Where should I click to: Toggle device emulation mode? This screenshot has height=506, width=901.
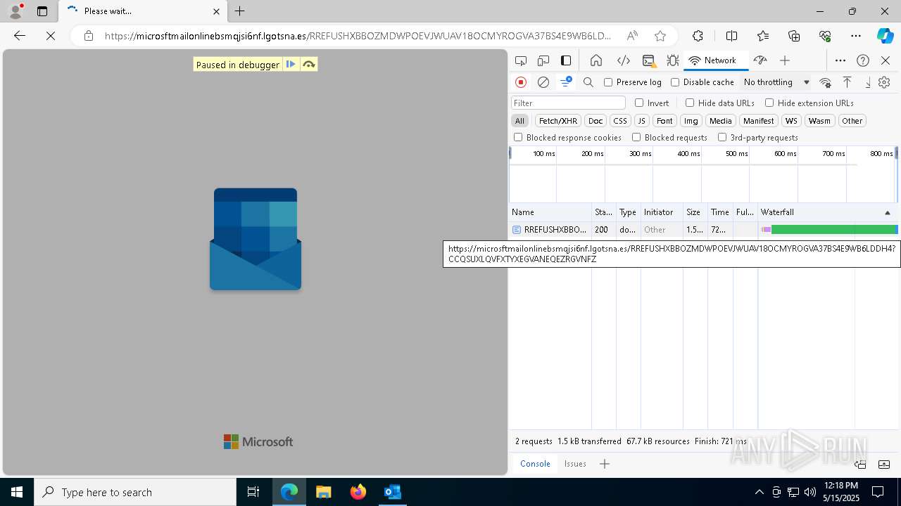(x=543, y=60)
